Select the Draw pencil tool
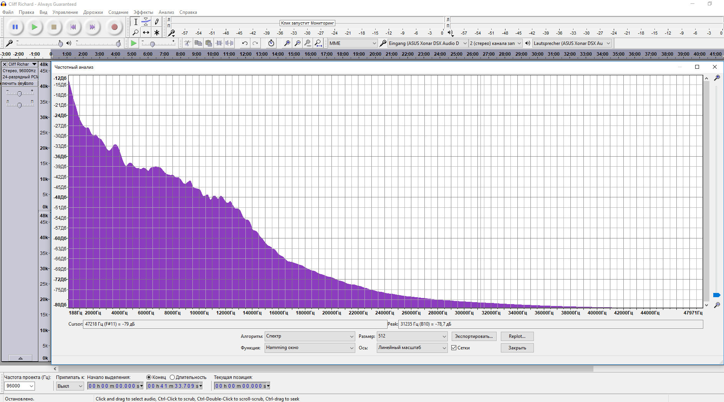The height and width of the screenshot is (402, 724). point(156,22)
